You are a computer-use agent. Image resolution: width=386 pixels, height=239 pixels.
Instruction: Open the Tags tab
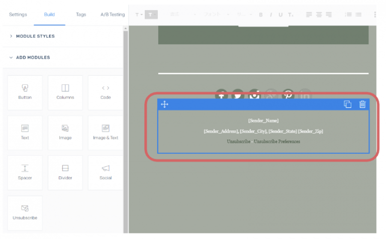click(81, 15)
